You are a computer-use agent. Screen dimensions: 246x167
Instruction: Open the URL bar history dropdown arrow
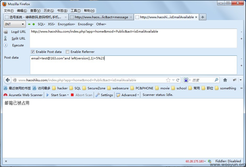click(x=173, y=80)
